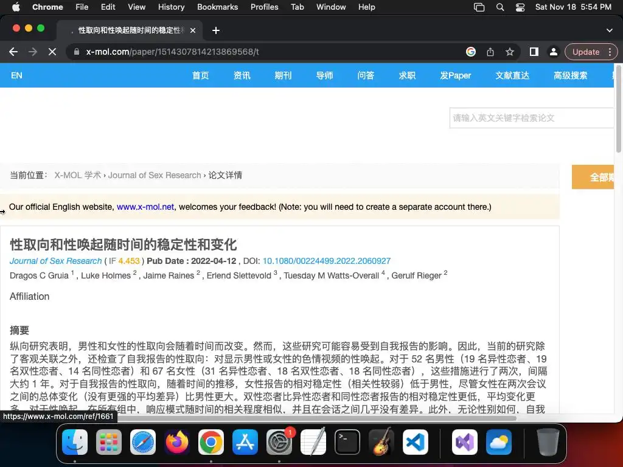
Task: Click the Stage Manager windows icon in menu bar
Action: [479, 7]
